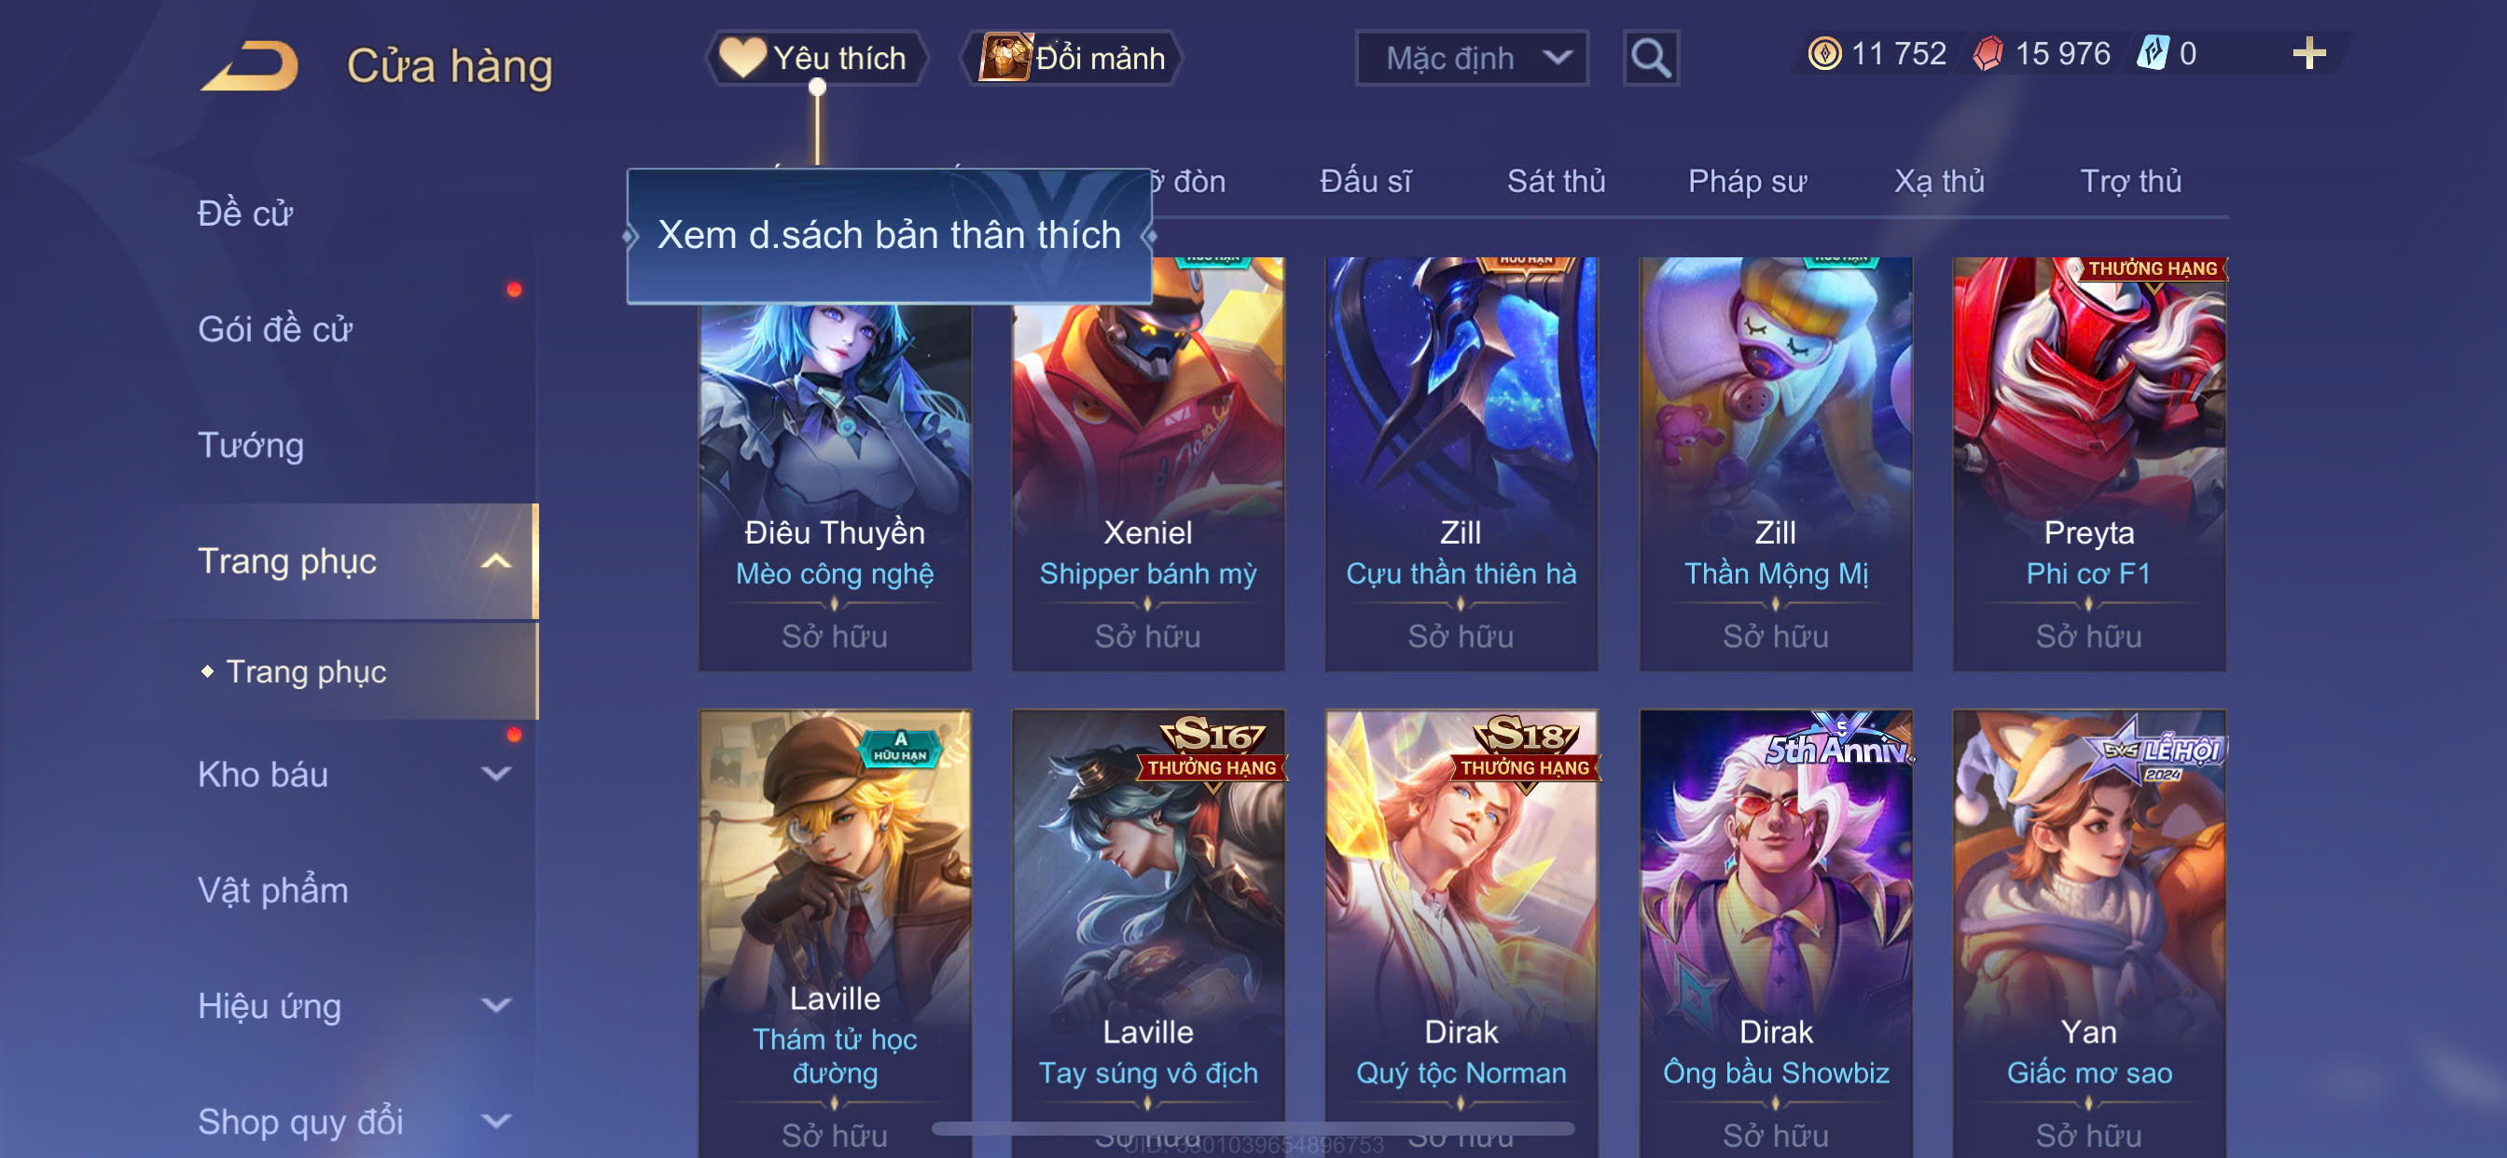Switch to the Xạ thủ tab
2507x1158 pixels.
(x=1939, y=181)
